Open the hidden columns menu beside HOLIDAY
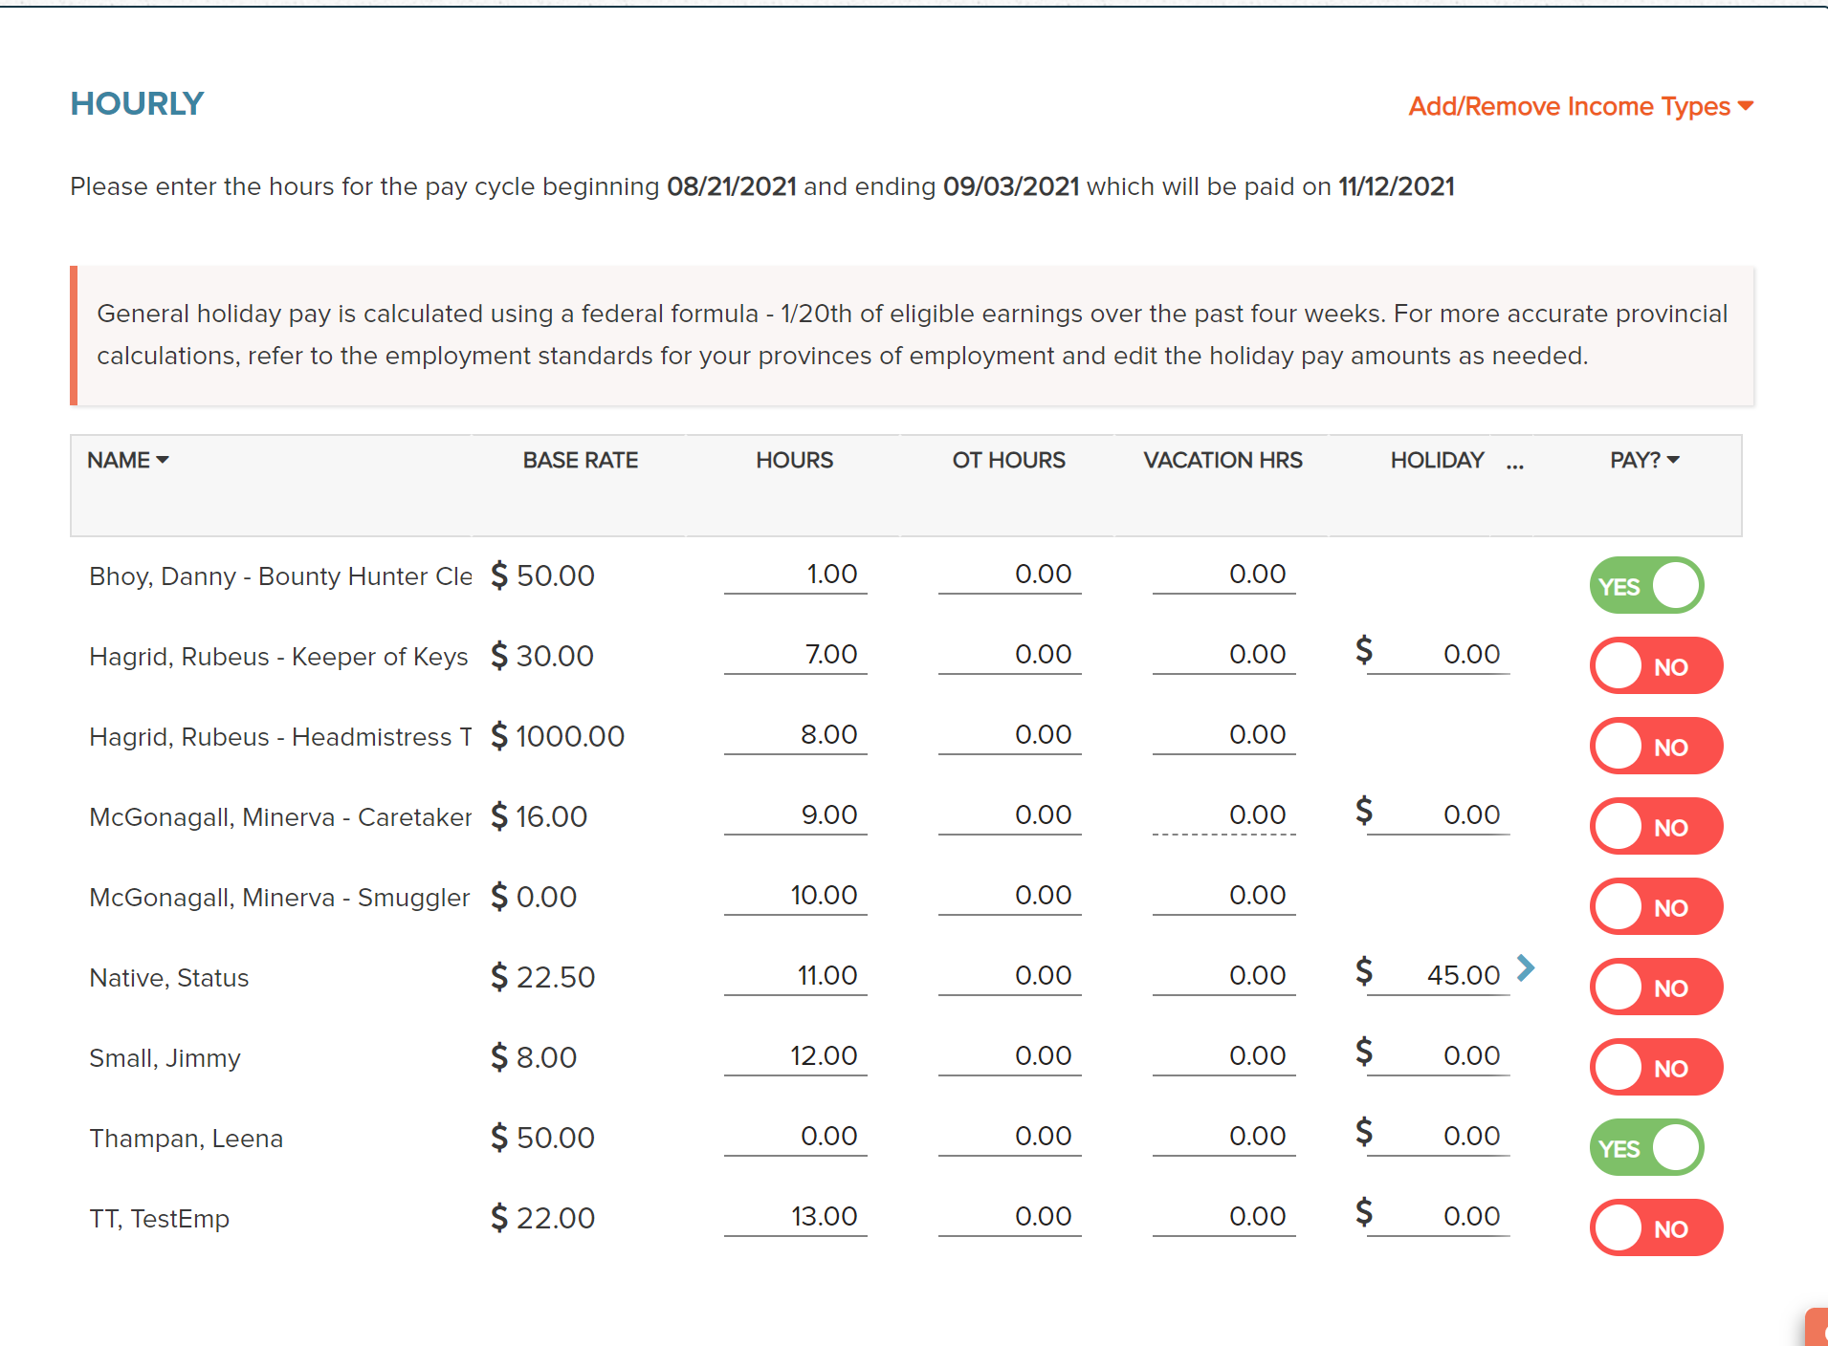 (x=1514, y=466)
